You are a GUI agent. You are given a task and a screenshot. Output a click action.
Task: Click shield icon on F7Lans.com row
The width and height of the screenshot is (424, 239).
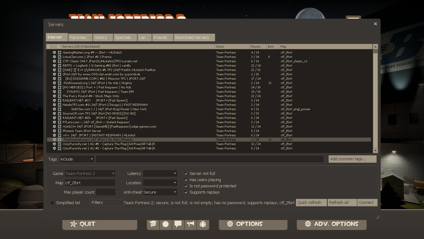[54, 122]
